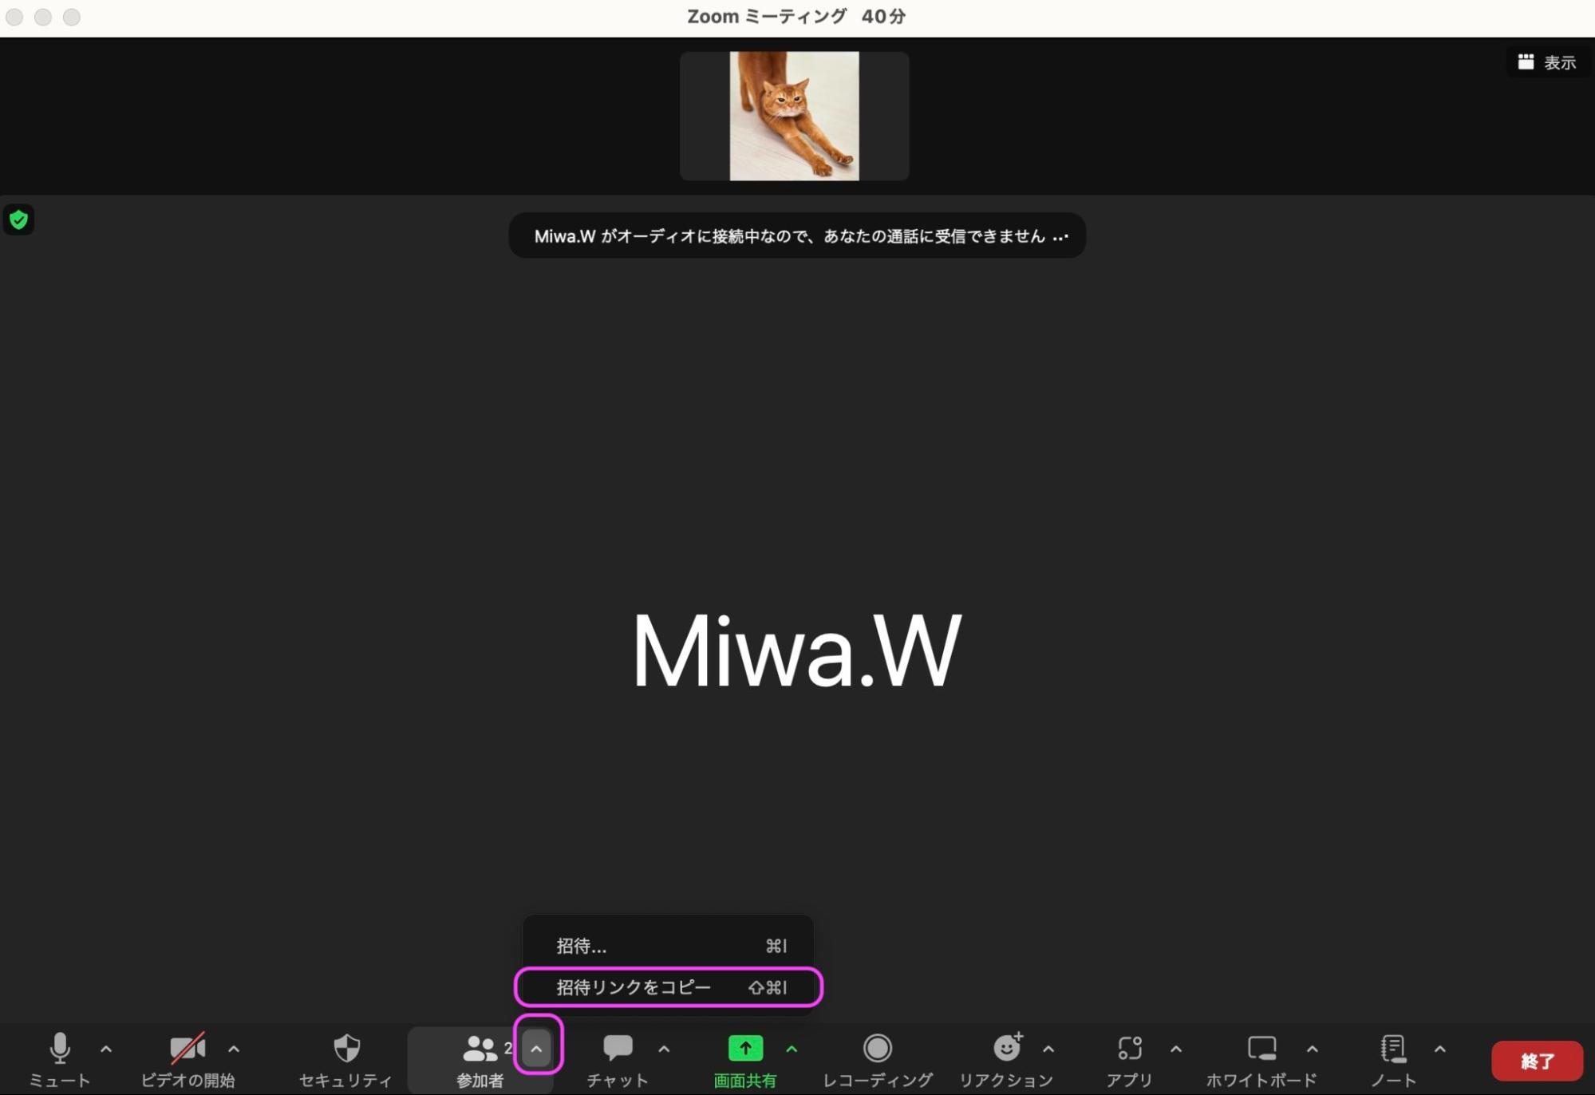The width and height of the screenshot is (1595, 1095).
Task: Open the 表示 view layout button
Action: (x=1546, y=62)
